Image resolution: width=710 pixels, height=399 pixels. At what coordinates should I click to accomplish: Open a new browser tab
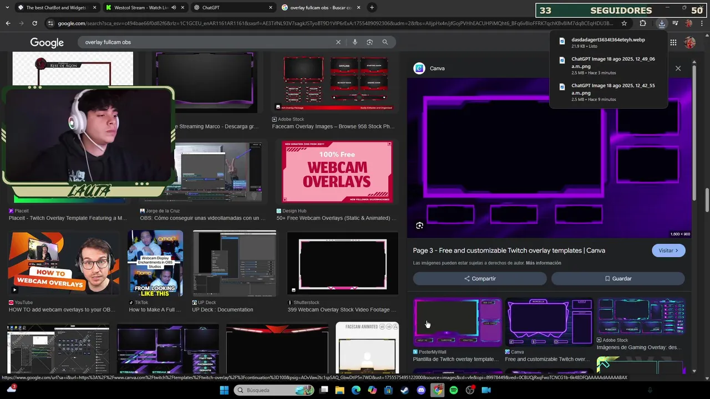click(x=372, y=7)
